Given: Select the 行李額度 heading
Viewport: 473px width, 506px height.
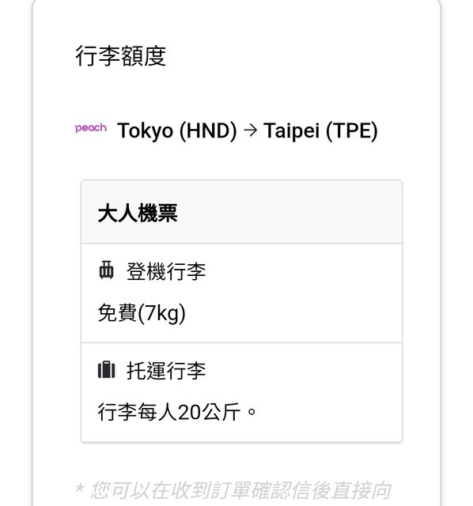Looking at the screenshot, I should pos(121,56).
